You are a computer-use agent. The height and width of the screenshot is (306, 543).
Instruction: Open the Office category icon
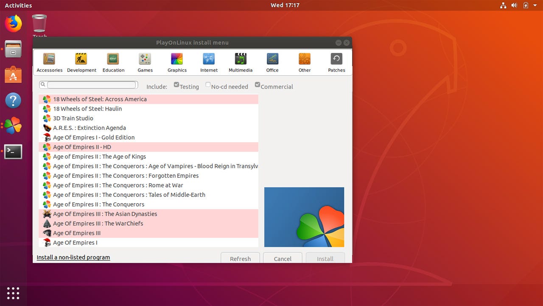[x=272, y=61]
